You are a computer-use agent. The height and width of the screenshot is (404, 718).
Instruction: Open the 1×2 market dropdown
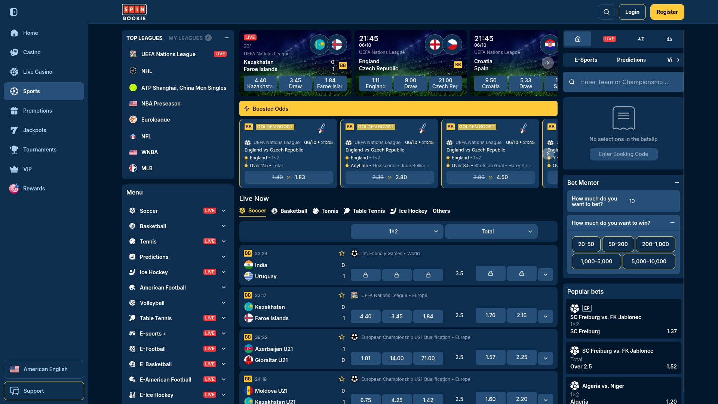[397, 232]
